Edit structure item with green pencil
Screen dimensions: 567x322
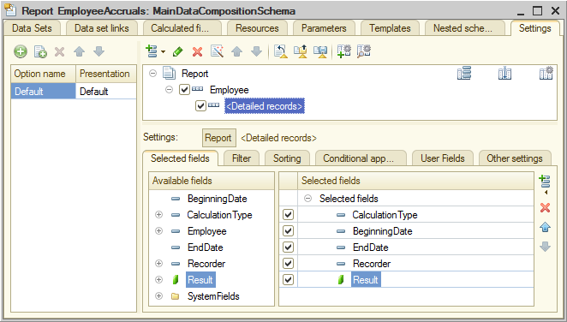[x=178, y=51]
